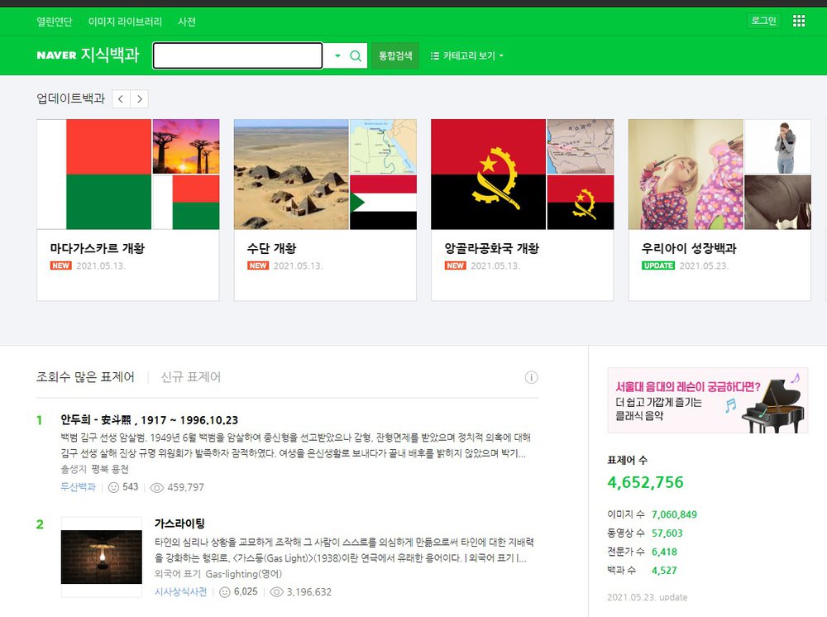Click the gas lamp thumbnail
The height and width of the screenshot is (617, 827).
(101, 557)
